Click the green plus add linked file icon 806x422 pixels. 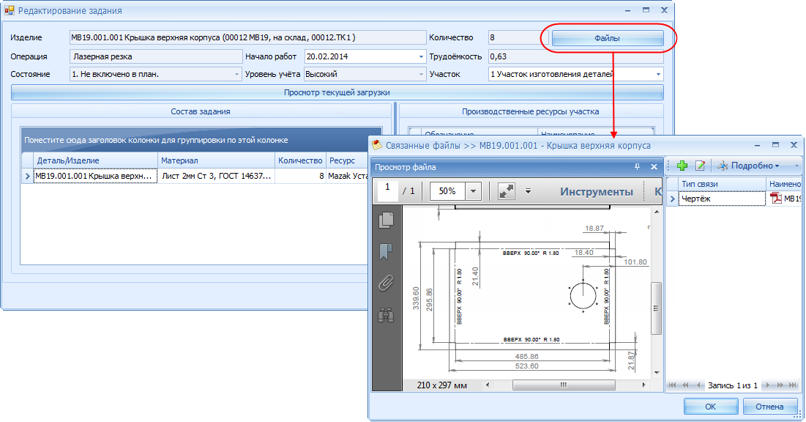(682, 166)
